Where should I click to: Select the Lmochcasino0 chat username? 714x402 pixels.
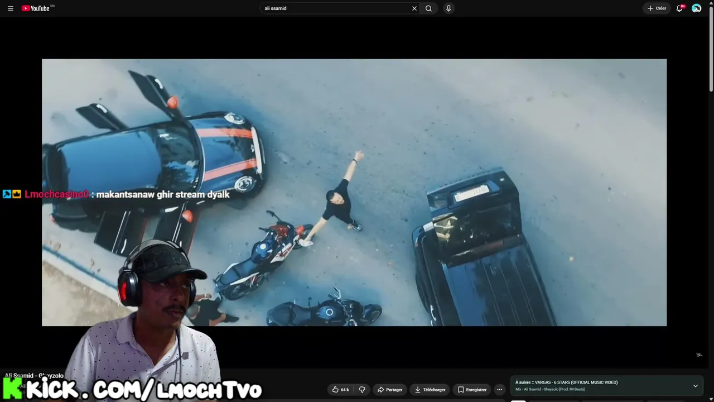tap(57, 194)
